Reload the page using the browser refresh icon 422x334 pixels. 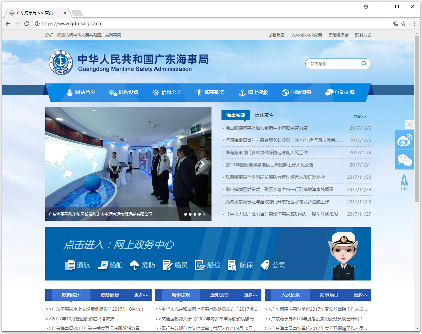pyautogui.click(x=27, y=24)
